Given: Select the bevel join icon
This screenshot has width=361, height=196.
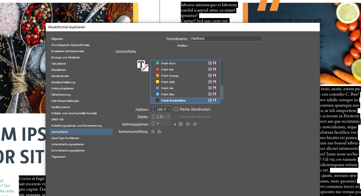Looking at the screenshot, I should 195,124.
